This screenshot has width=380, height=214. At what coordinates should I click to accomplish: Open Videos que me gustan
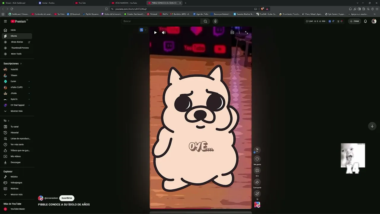(x=17, y=150)
